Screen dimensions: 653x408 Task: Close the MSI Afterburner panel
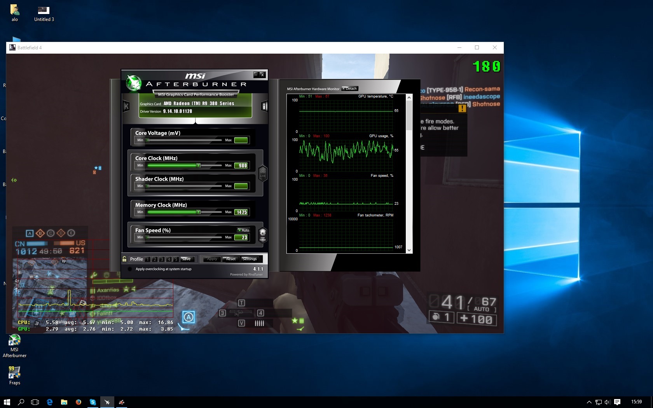tap(262, 75)
